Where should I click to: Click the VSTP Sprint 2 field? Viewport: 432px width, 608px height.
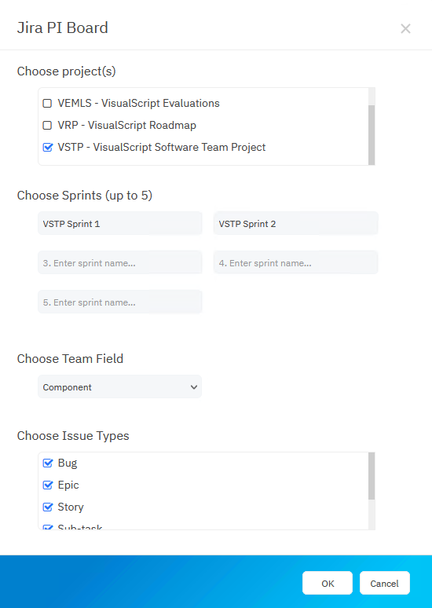coord(295,223)
